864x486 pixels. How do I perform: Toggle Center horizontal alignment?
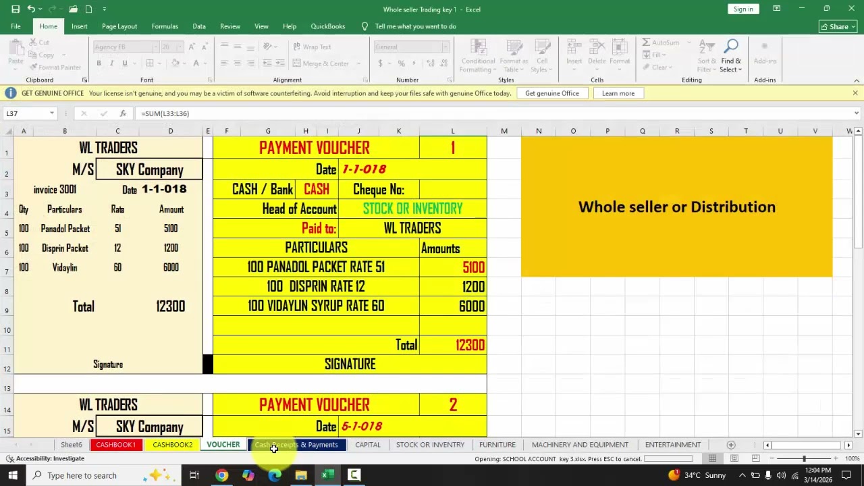click(237, 63)
